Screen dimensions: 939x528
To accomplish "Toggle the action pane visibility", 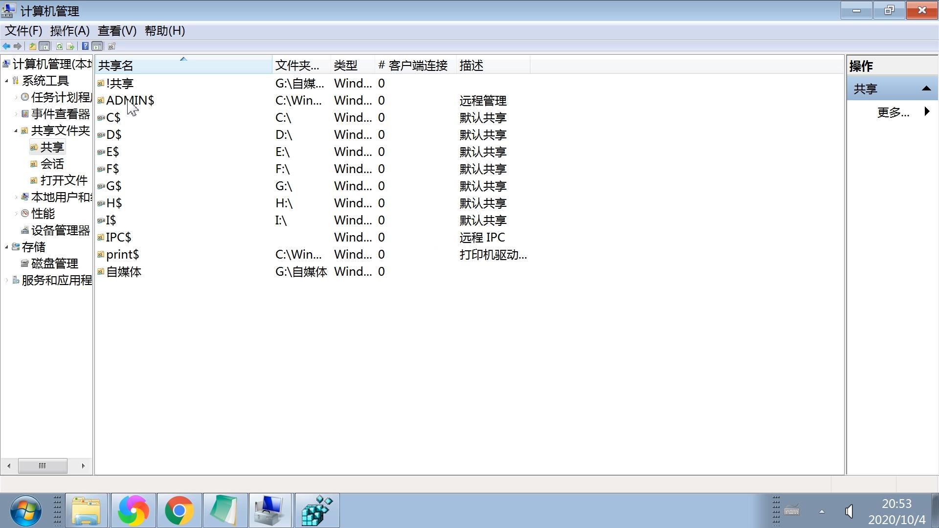I will pos(97,46).
